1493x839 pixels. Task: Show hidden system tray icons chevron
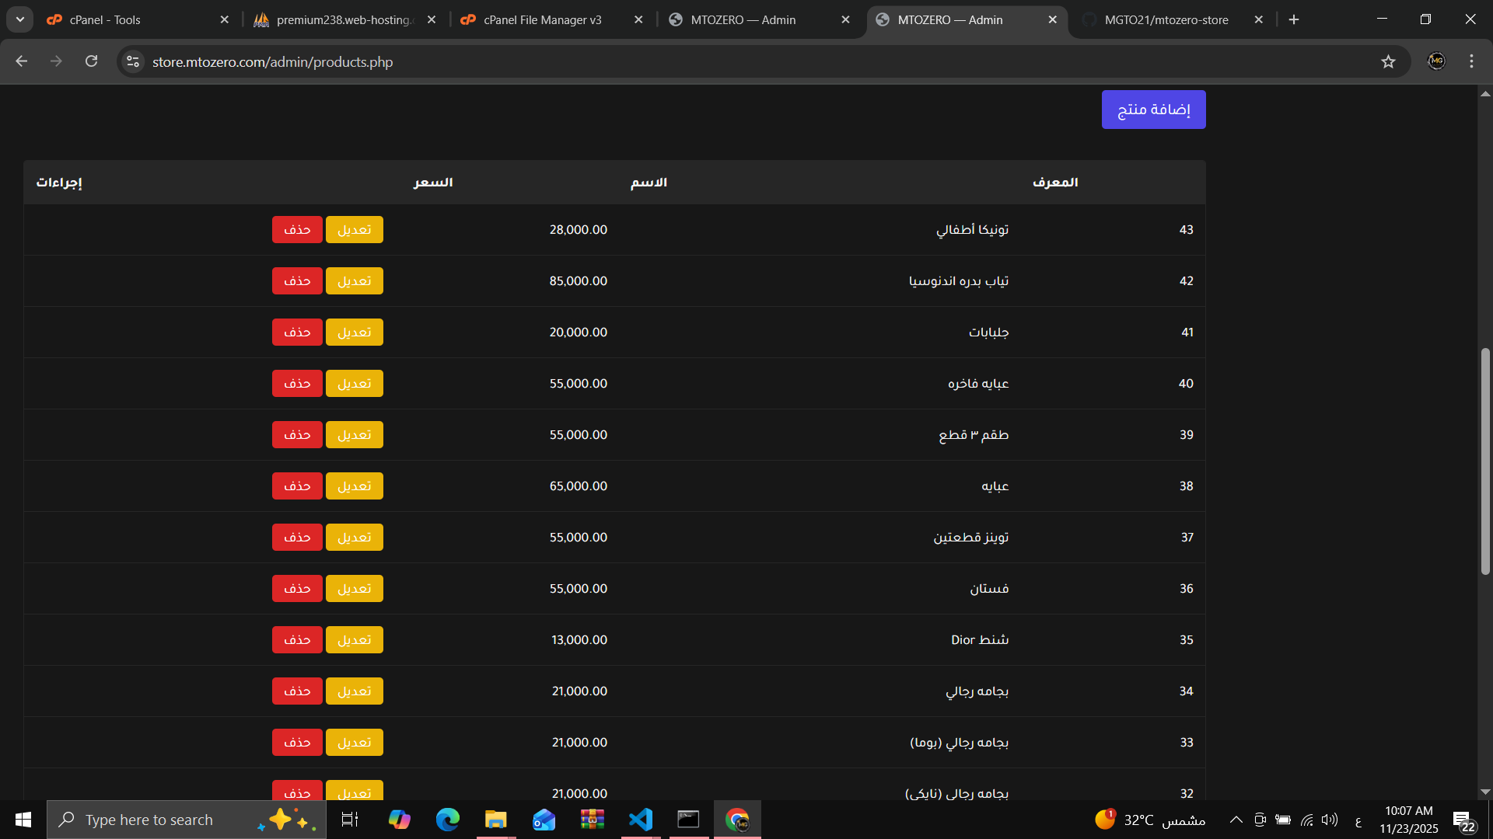[x=1236, y=820]
